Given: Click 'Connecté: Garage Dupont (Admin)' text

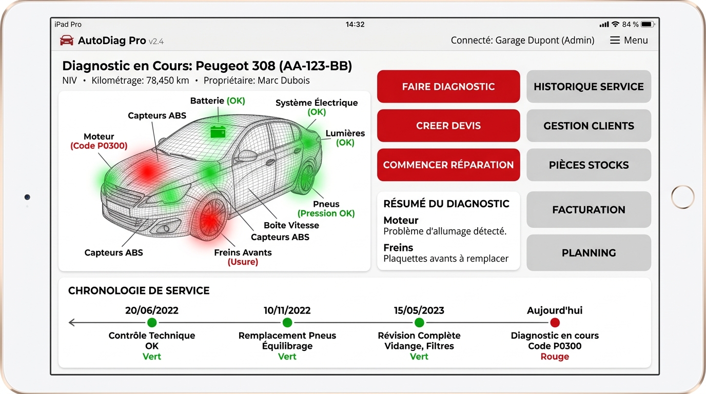Looking at the screenshot, I should click(x=522, y=41).
